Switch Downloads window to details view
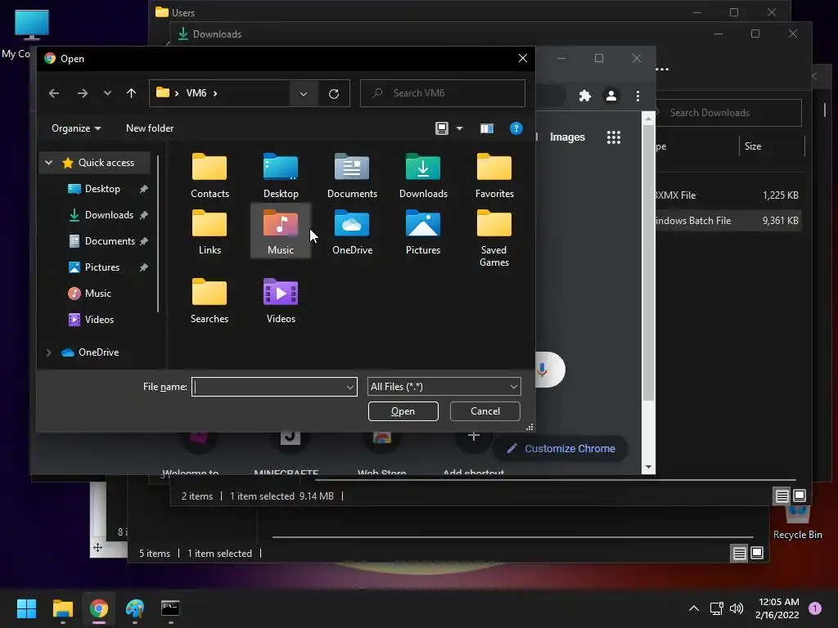 point(782,496)
